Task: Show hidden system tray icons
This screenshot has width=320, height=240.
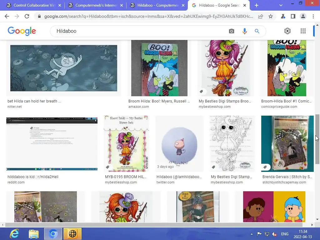Action: point(252,234)
